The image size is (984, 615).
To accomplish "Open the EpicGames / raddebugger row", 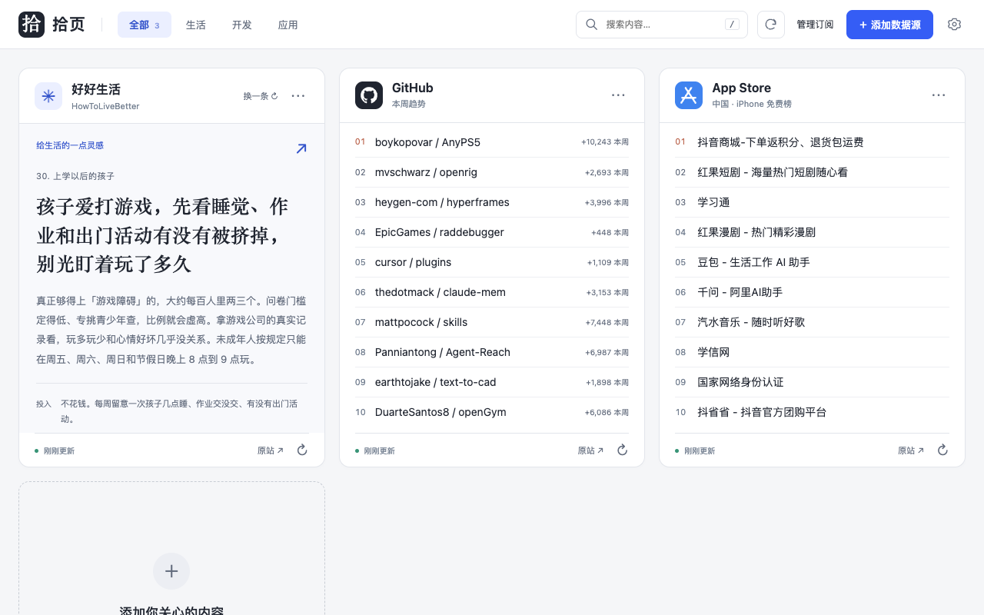I will click(x=492, y=232).
